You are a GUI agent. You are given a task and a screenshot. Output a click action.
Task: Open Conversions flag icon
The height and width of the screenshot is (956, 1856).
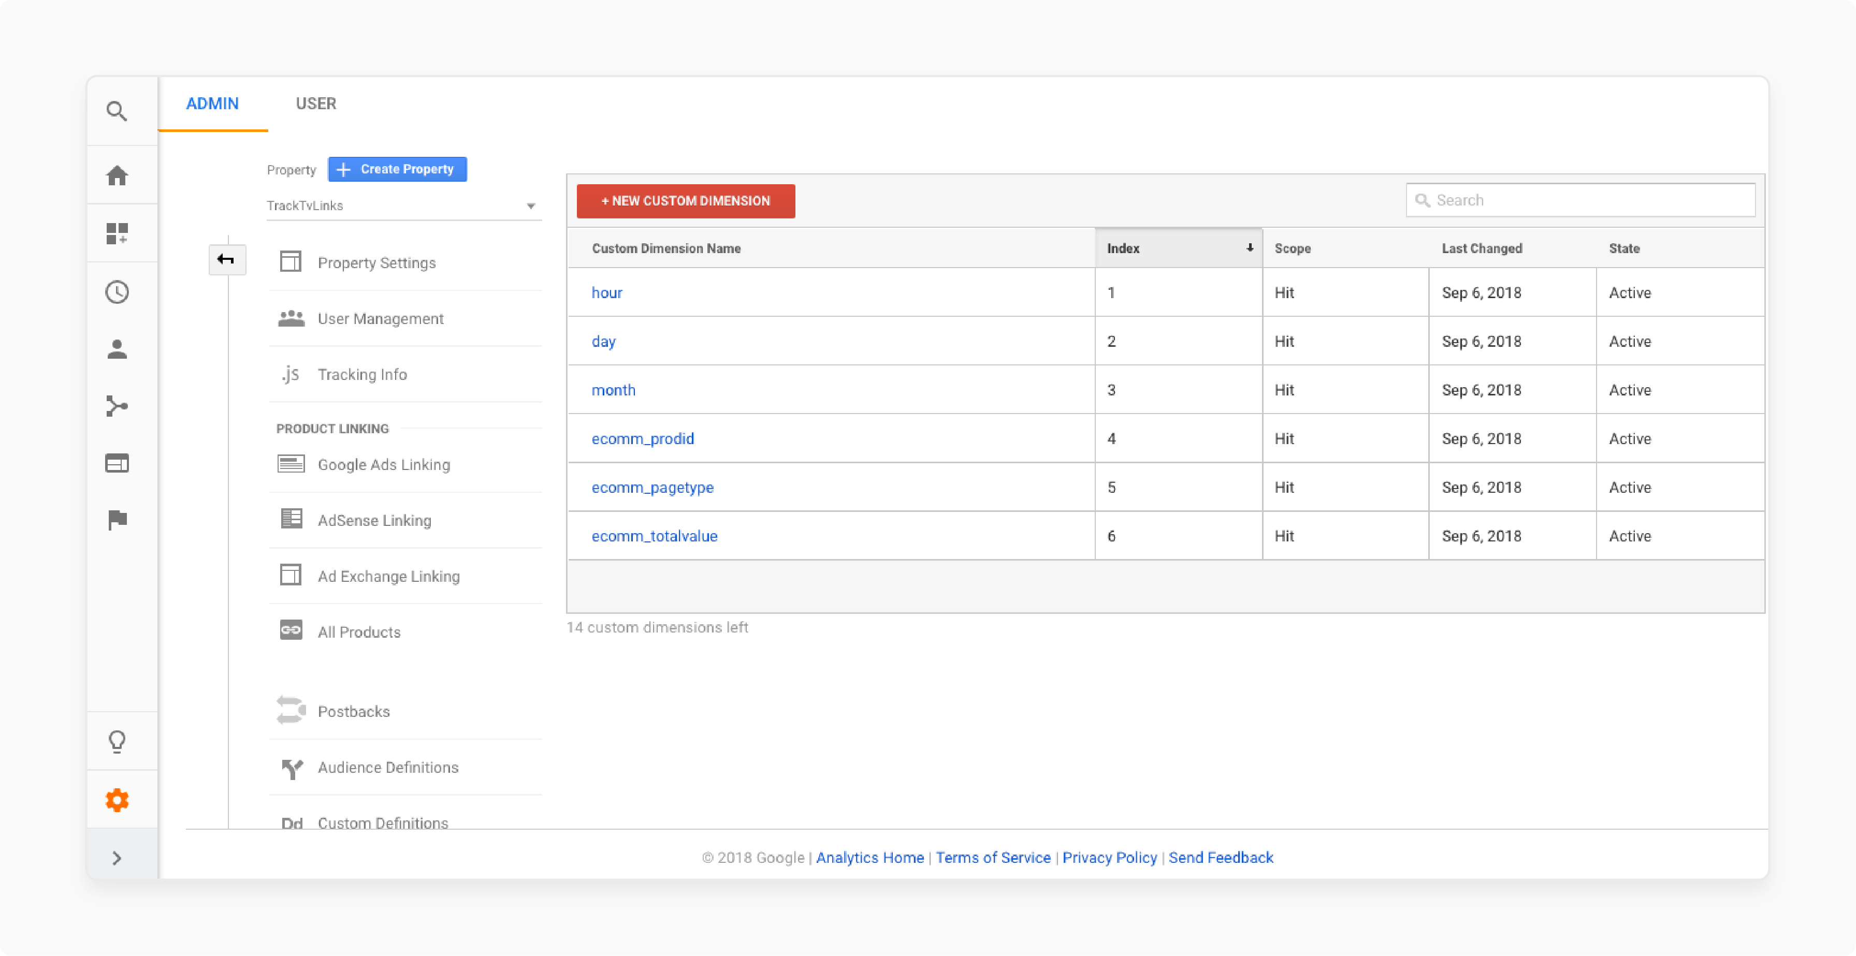tap(117, 520)
